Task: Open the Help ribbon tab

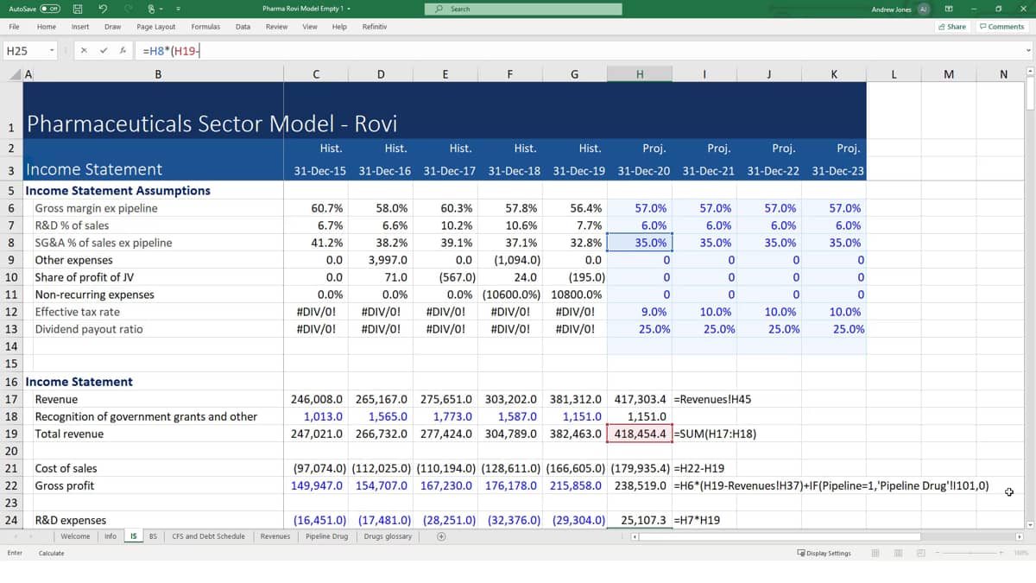Action: click(x=340, y=27)
